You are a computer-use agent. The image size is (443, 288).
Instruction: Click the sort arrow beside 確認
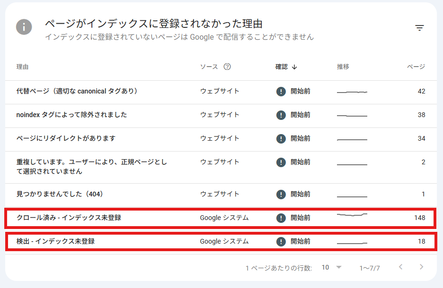[x=294, y=67]
